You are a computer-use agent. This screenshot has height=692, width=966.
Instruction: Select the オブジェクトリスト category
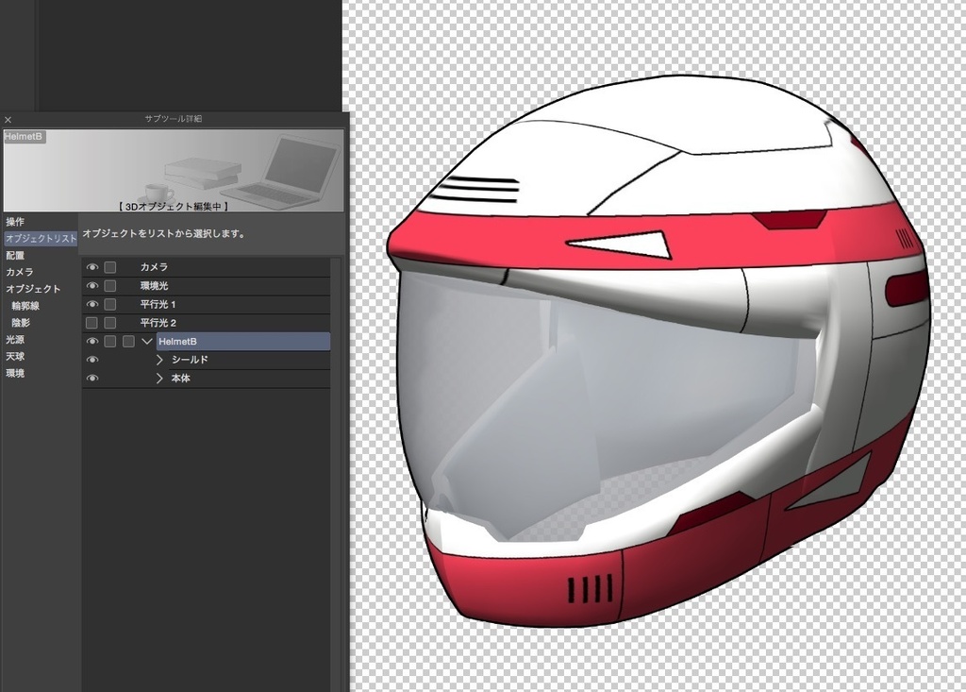41,238
